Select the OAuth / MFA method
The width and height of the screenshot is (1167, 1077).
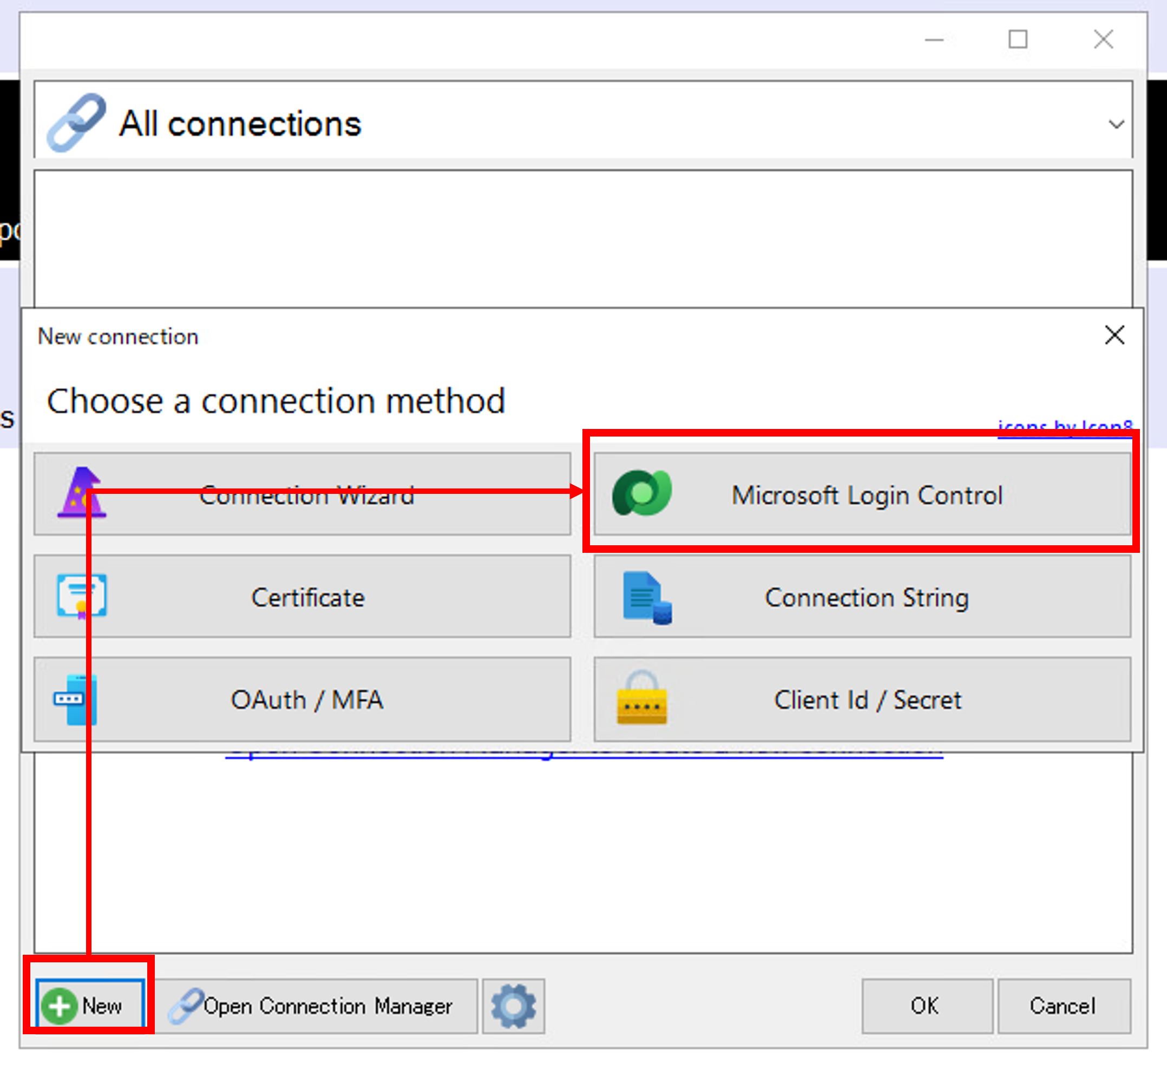[x=302, y=699]
